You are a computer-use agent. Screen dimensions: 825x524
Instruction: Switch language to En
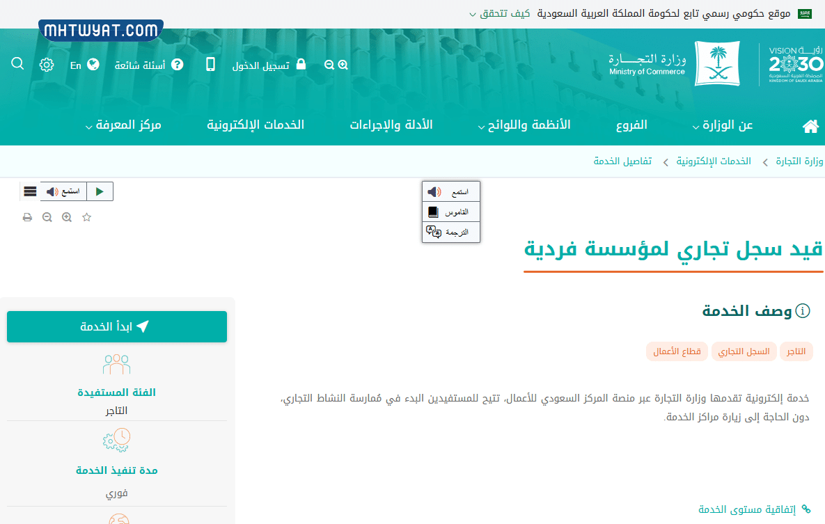84,65
